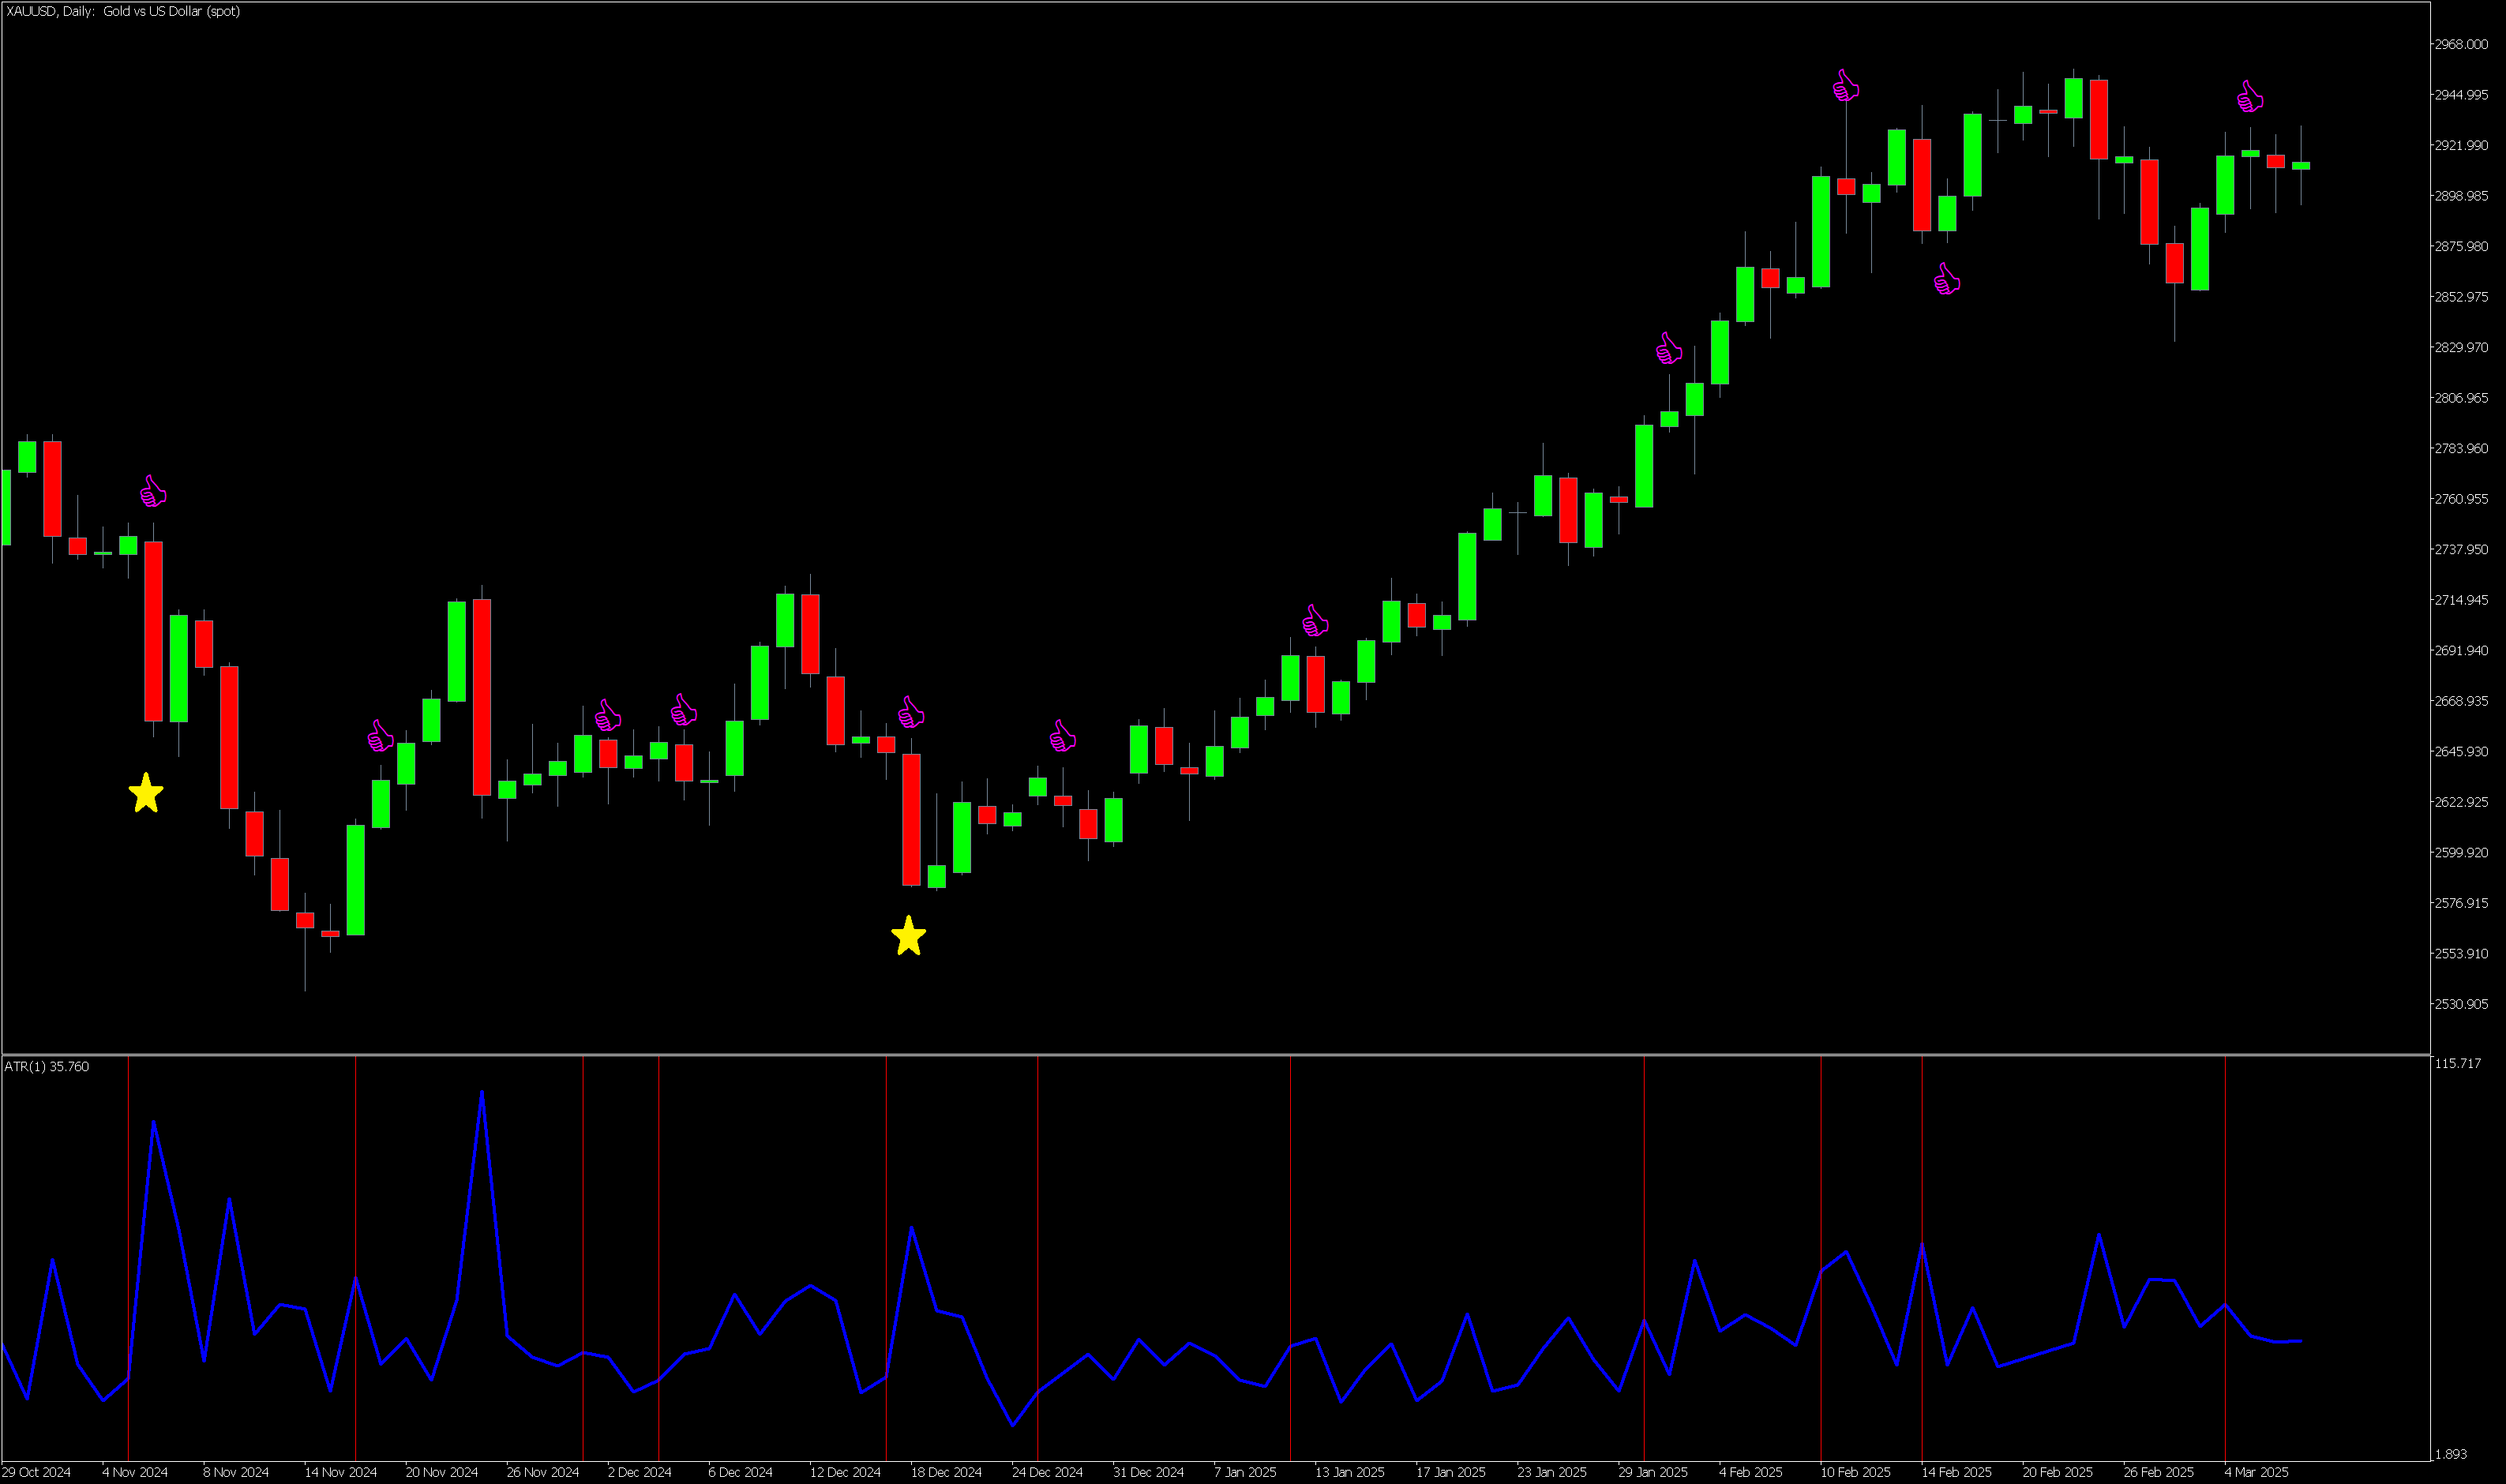Select the thumbs-up marker above the 18 Dec 2024 candle

click(x=911, y=712)
